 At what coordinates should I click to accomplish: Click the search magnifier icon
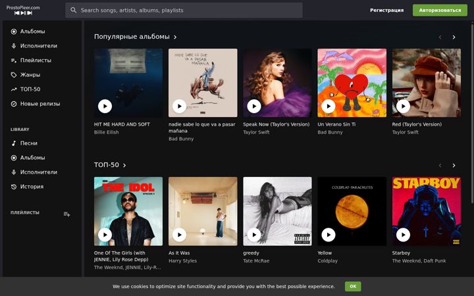pos(74,11)
